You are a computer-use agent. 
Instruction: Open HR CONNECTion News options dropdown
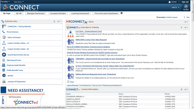pos(186,22)
